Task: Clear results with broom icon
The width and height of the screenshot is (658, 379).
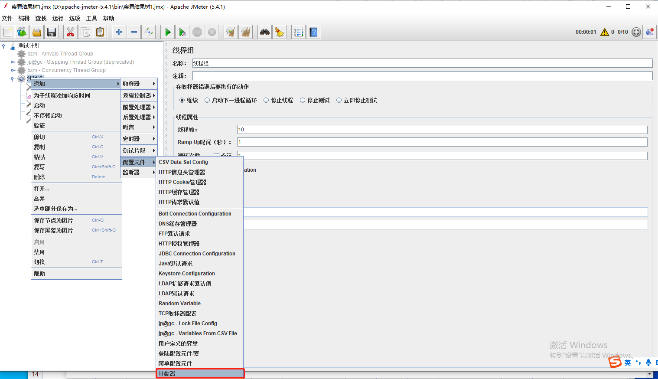Action: point(231,32)
